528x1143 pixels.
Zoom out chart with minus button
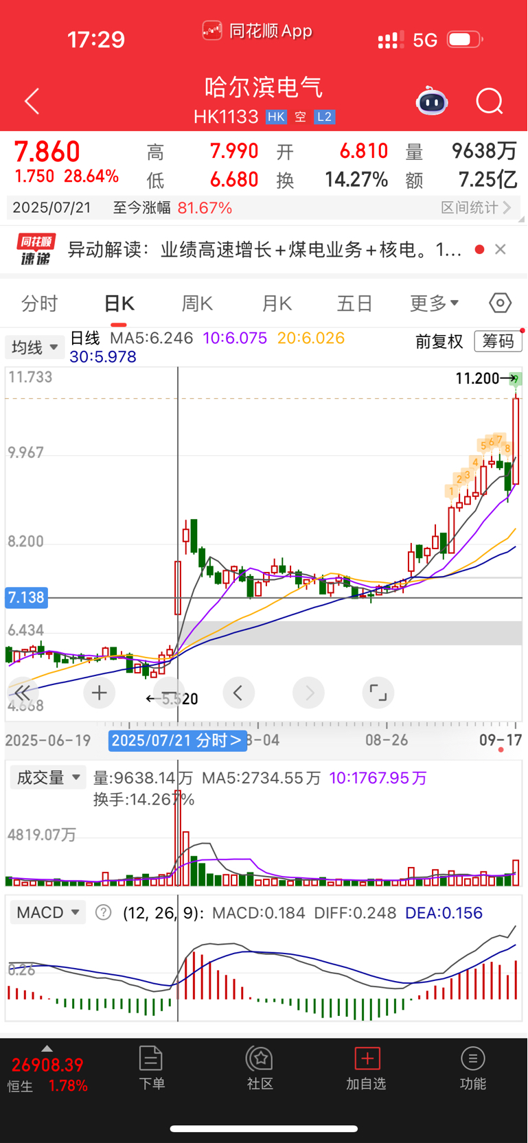(170, 693)
